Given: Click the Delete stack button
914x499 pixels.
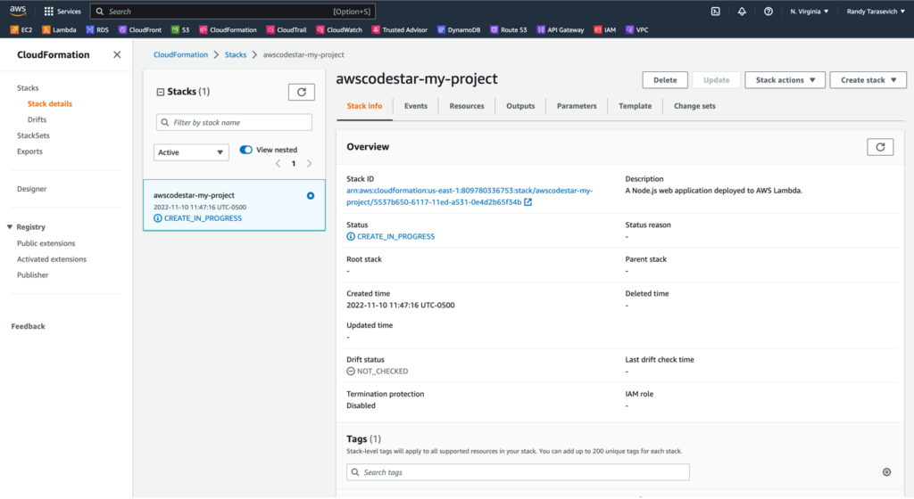Looking at the screenshot, I should tap(665, 80).
